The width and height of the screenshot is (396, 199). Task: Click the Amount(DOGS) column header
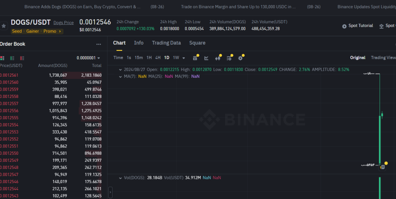[x=53, y=66]
